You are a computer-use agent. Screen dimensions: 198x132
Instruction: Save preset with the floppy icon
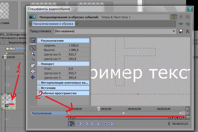pyautogui.click(x=181, y=31)
